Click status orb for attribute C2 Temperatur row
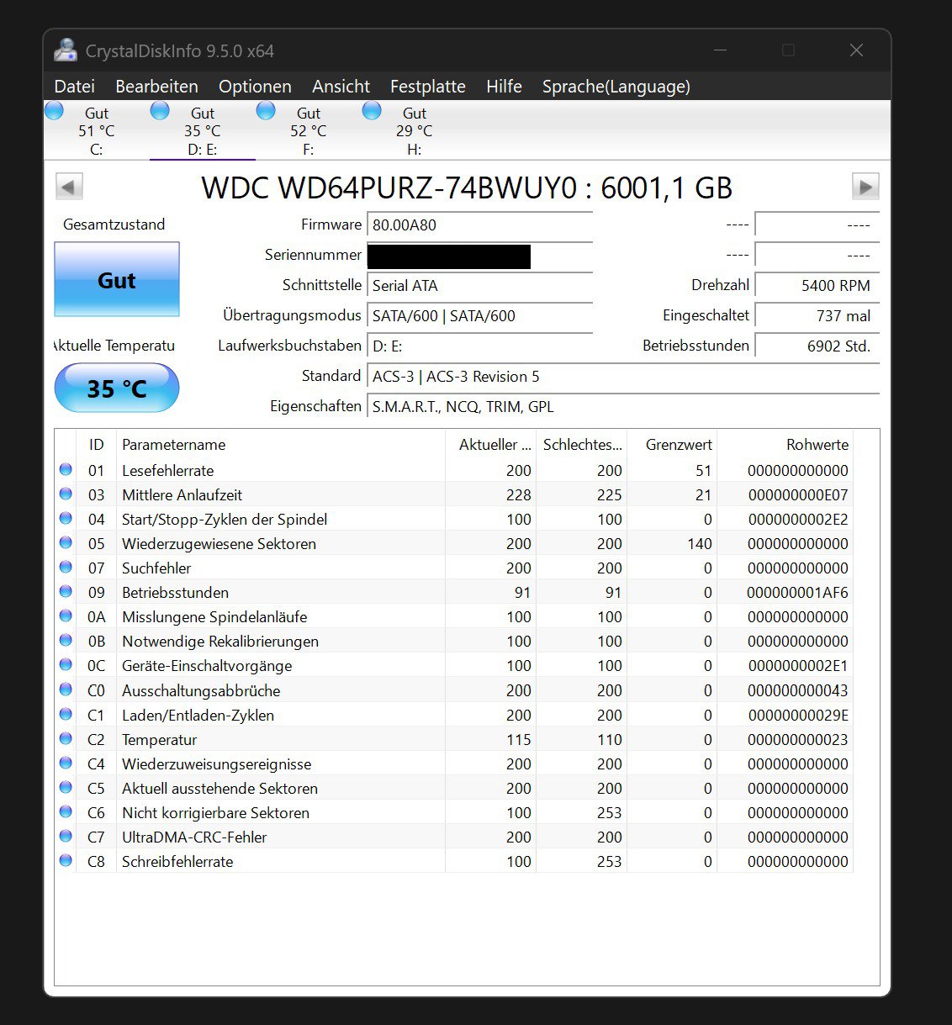The width and height of the screenshot is (952, 1025). tap(66, 739)
